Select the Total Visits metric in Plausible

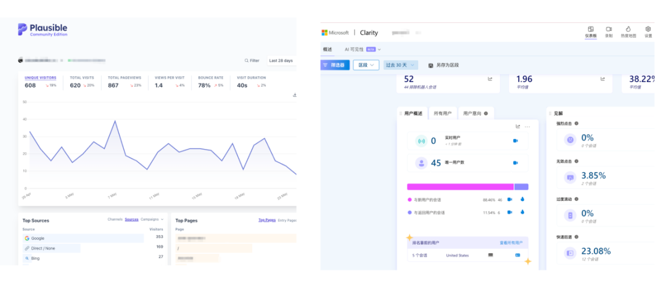(x=82, y=82)
